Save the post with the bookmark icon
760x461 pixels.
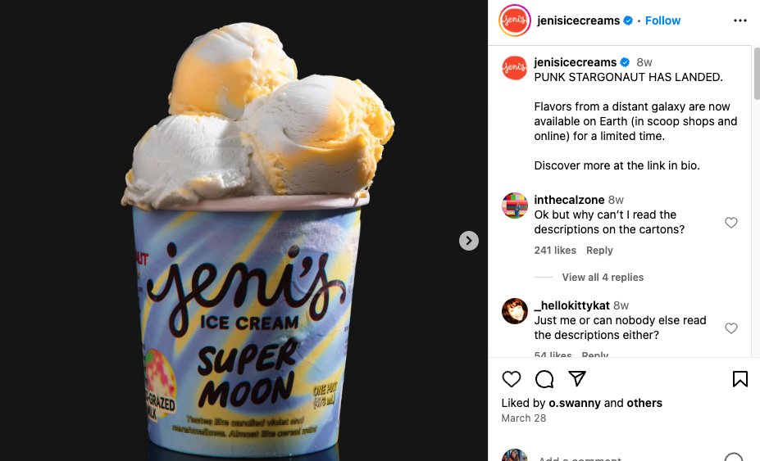(x=740, y=379)
